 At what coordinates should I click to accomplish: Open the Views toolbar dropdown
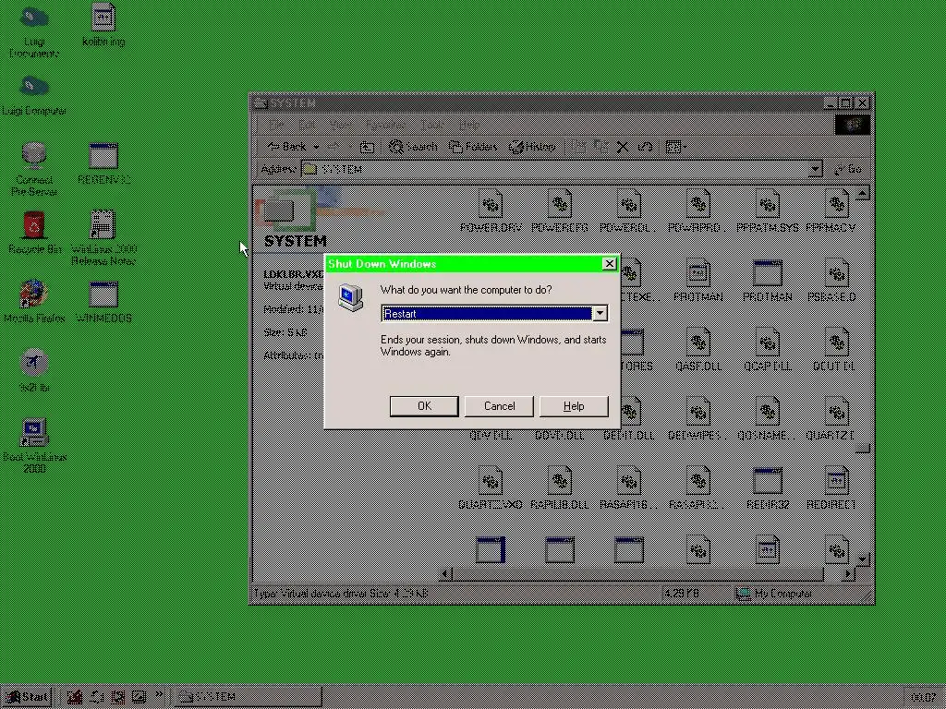pyautogui.click(x=675, y=147)
